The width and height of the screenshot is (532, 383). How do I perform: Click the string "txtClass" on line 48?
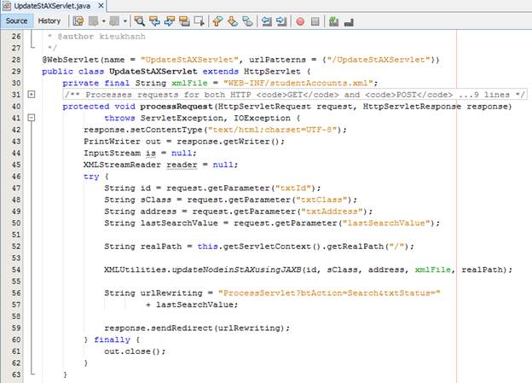[321, 200]
